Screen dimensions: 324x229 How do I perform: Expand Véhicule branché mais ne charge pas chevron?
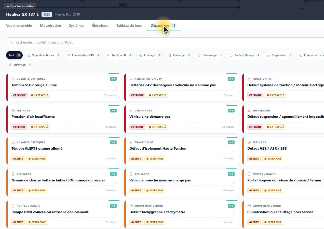point(234,183)
